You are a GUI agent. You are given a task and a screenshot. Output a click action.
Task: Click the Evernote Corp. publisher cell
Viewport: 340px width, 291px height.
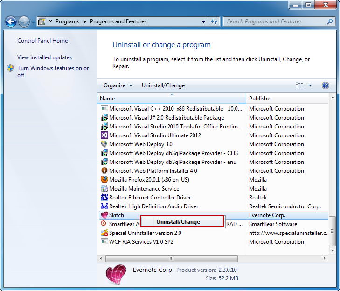[267, 215]
